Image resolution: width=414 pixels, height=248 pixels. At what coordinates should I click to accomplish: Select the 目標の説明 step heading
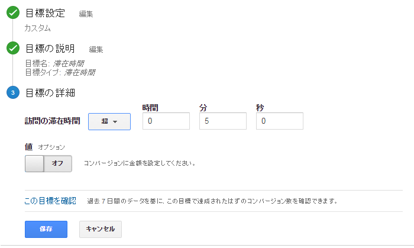pos(50,49)
